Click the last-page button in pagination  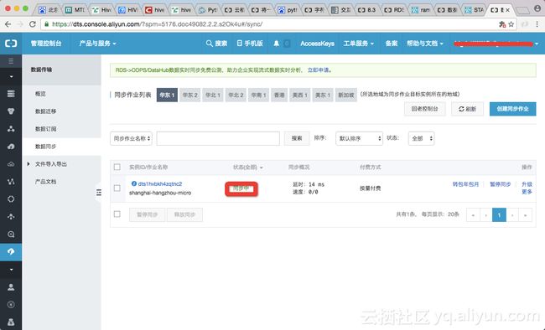pyautogui.click(x=525, y=215)
